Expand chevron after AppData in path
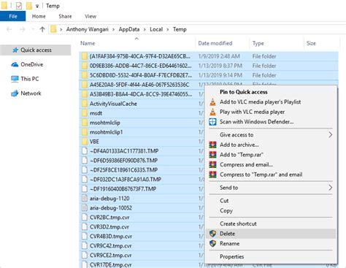Screen dimensions: 346x268 coord(145,29)
